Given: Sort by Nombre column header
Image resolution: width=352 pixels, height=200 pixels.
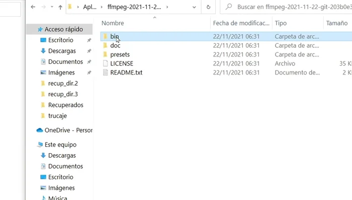Looking at the screenshot, I should pos(113,23).
